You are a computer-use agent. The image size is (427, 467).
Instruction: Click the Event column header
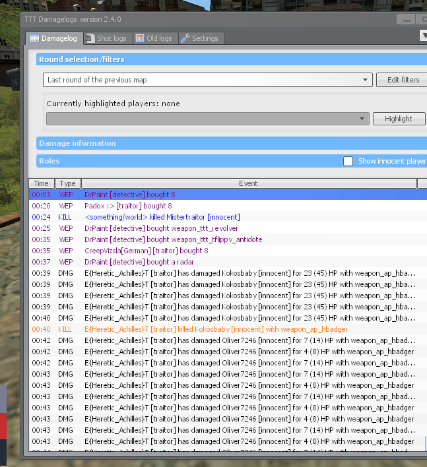pos(248,183)
